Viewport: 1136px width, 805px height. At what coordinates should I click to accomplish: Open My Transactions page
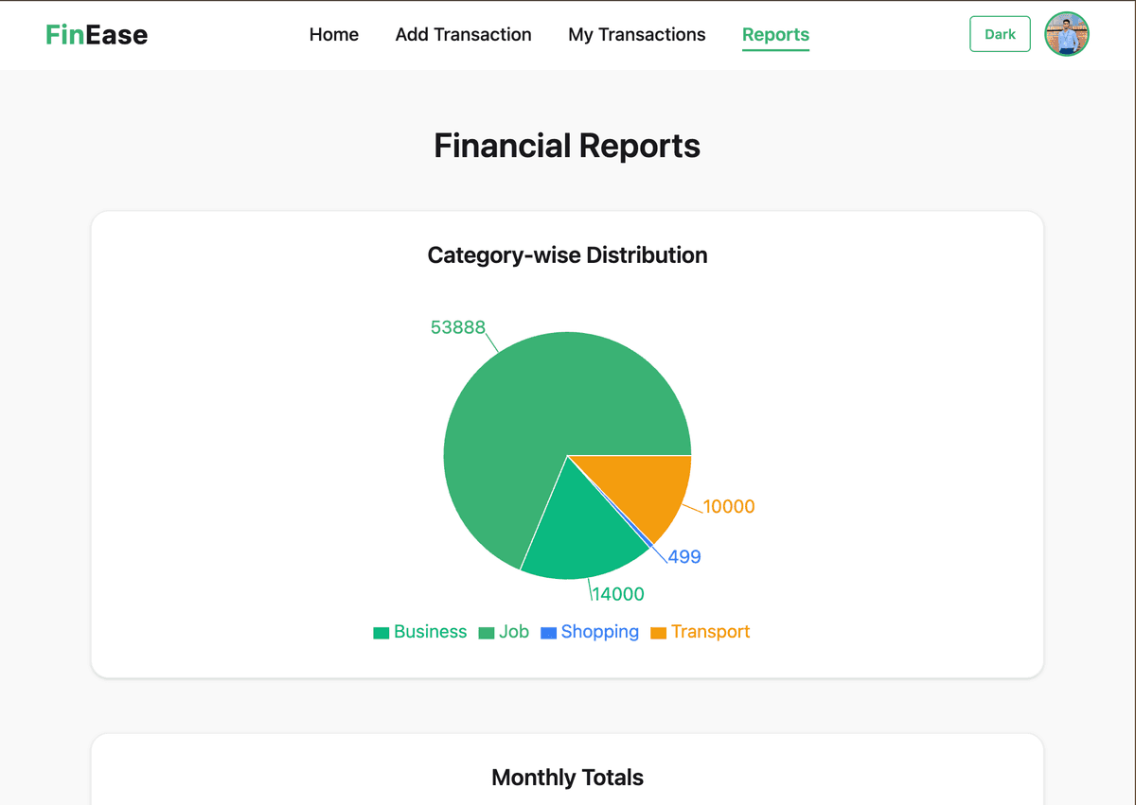click(x=636, y=35)
